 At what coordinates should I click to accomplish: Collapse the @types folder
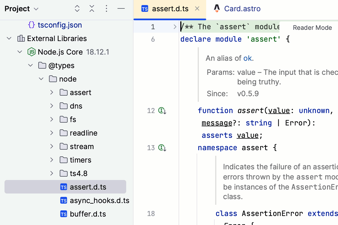[x=30, y=66]
